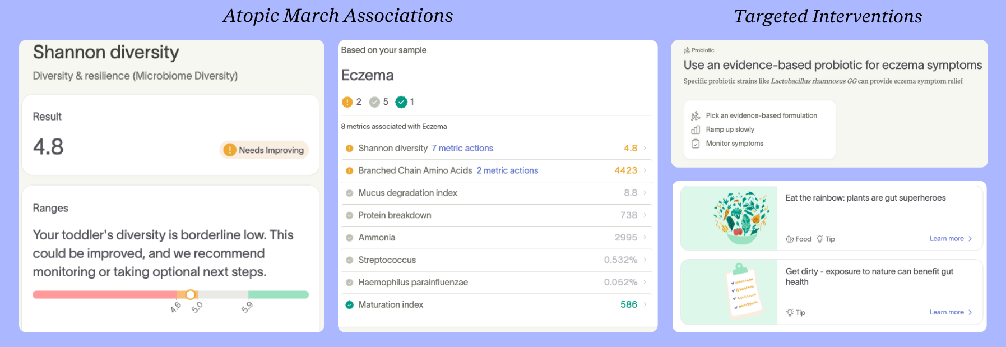The height and width of the screenshot is (347, 1006).
Task: Click the formulation hand icon beside 'Pick an evidence-based formulation'
Action: [696, 115]
